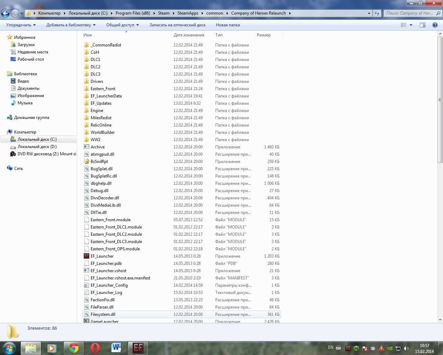
Task: Select the EF_Launcher.pdb file name
Action: tap(106, 263)
